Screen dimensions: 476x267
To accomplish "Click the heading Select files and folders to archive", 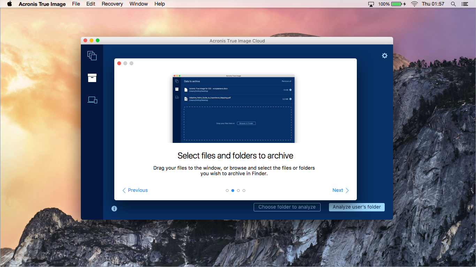I will coord(236,155).
